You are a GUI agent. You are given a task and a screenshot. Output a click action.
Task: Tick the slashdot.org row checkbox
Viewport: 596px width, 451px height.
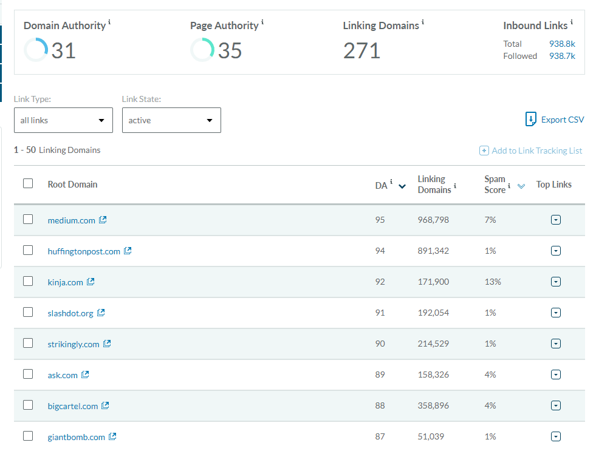[28, 312]
